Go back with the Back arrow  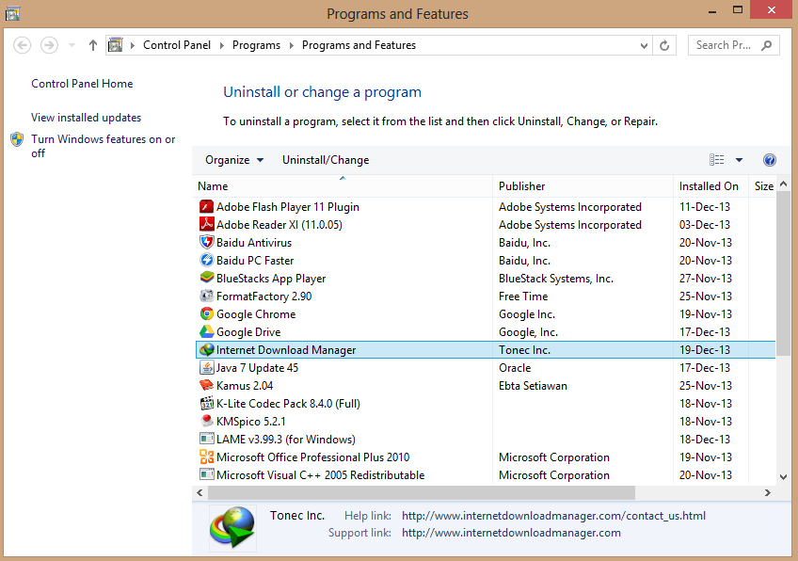tap(22, 45)
